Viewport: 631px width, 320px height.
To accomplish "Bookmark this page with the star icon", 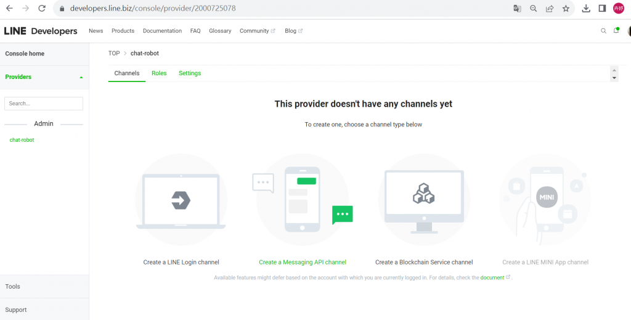I will click(566, 9).
